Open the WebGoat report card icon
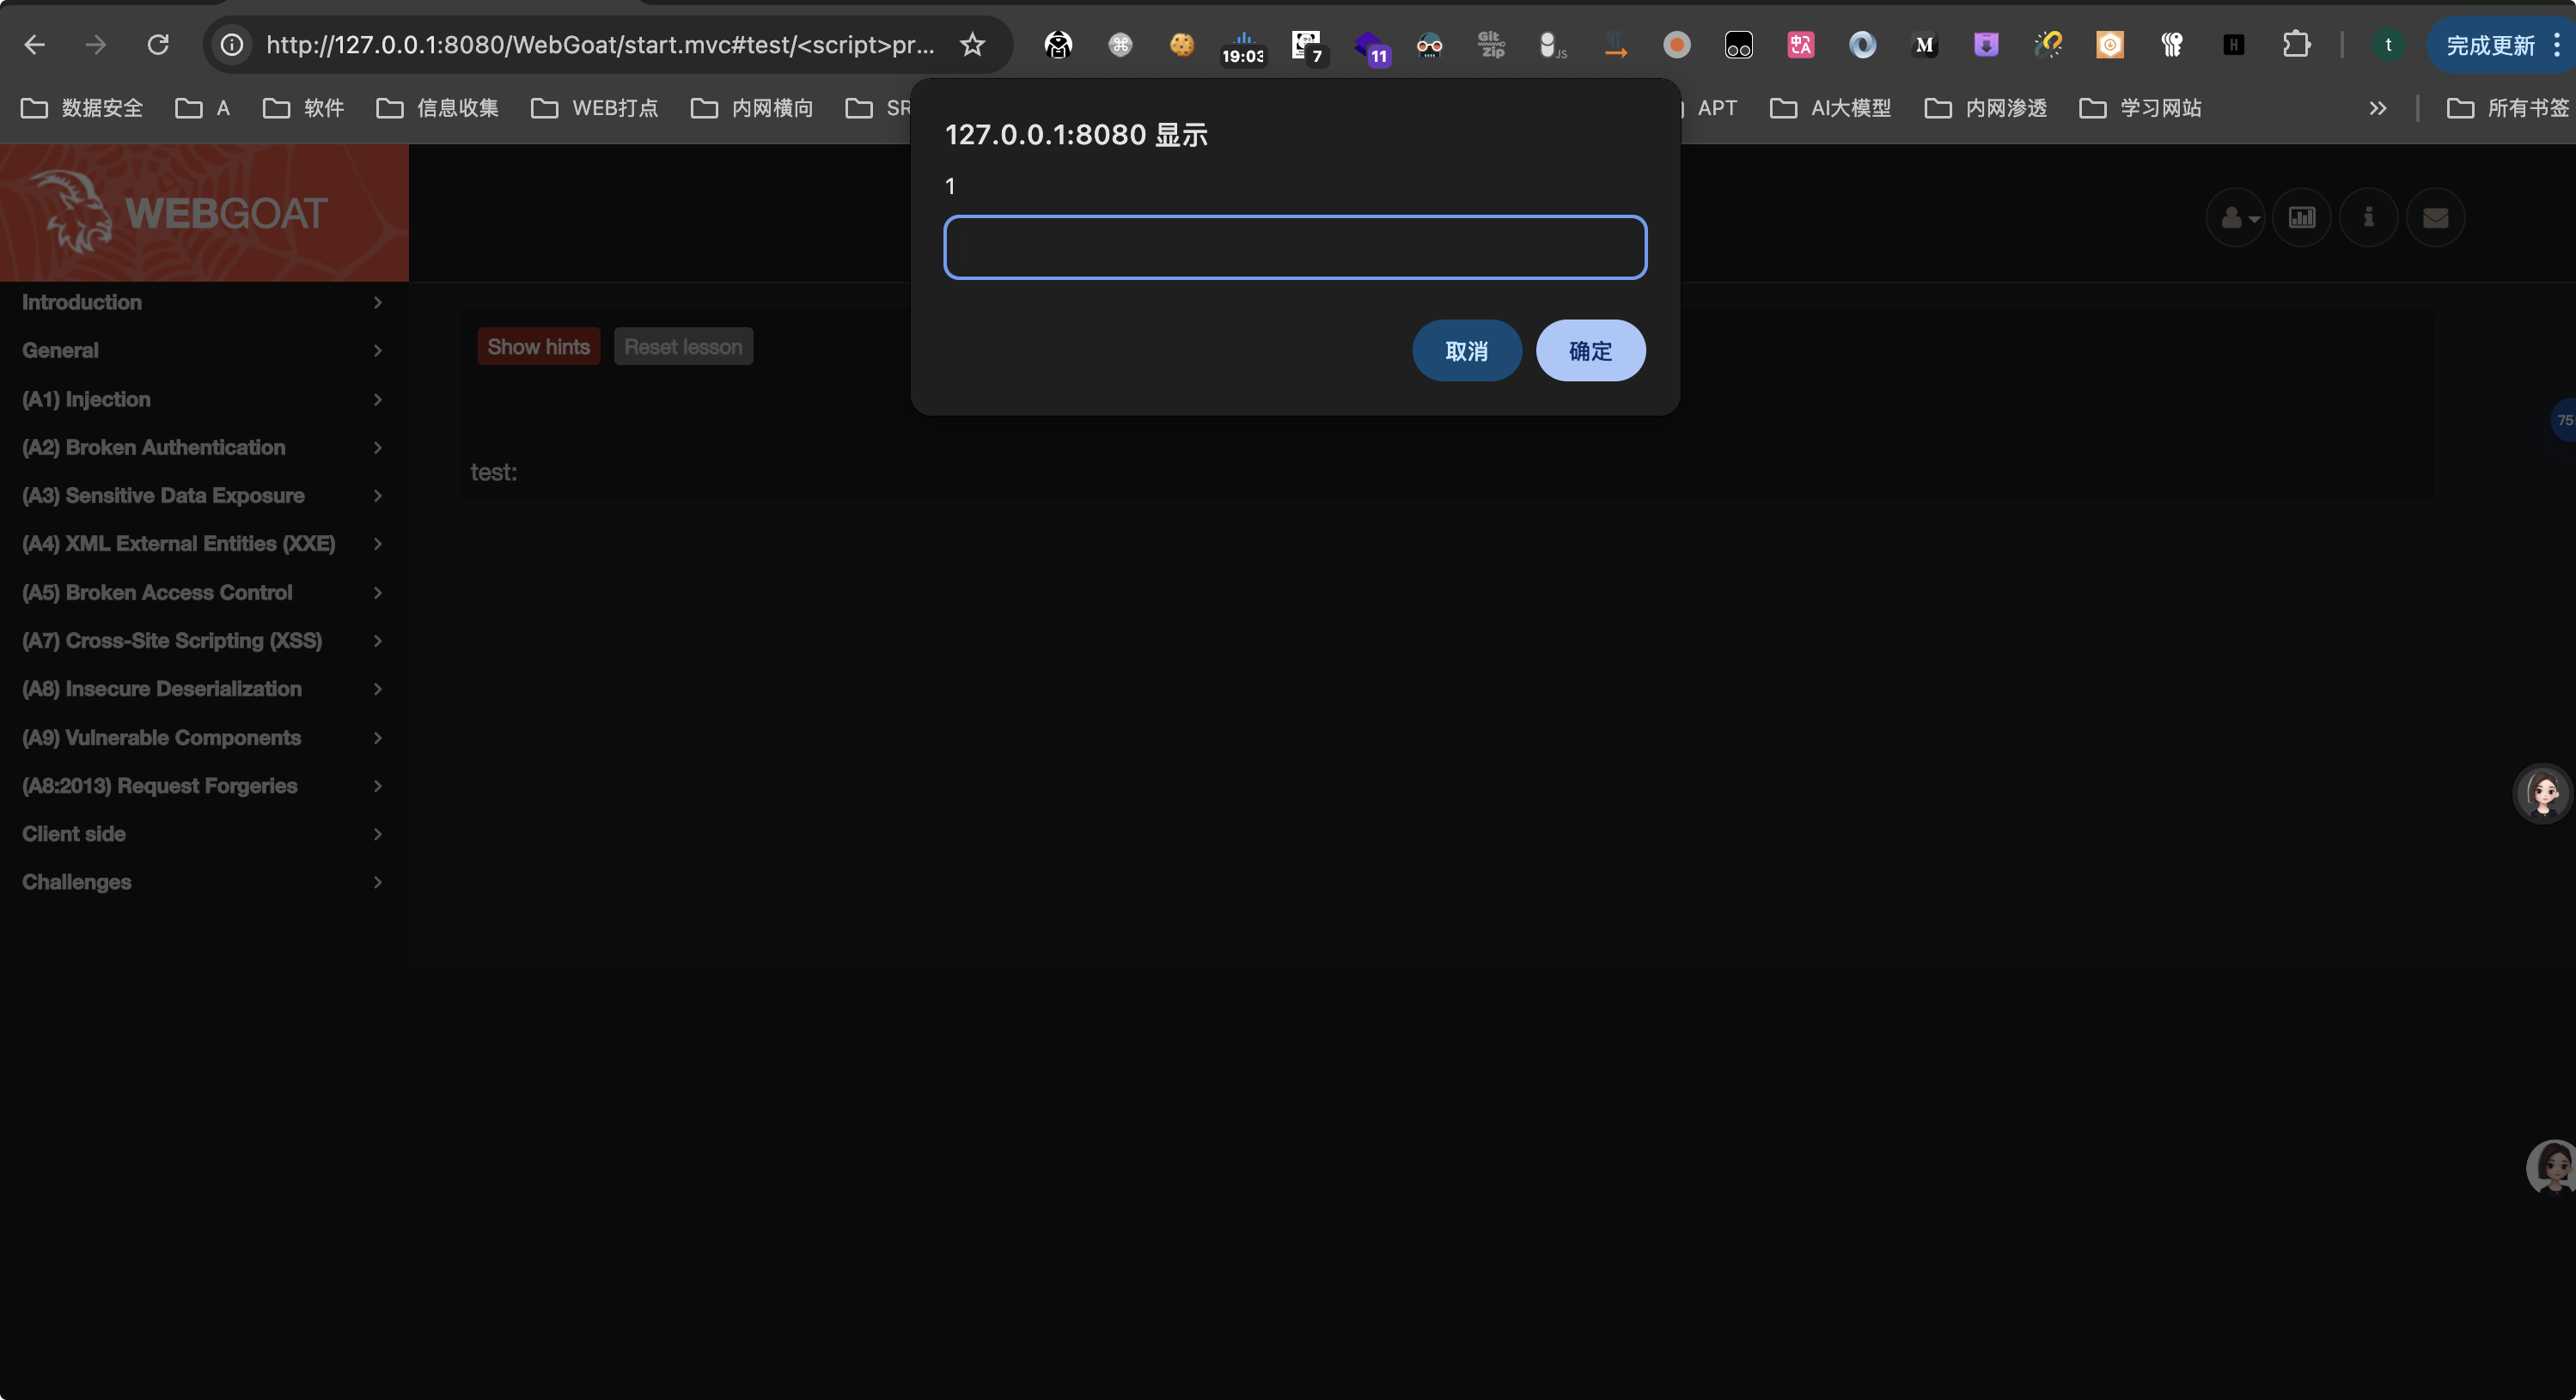 (2302, 216)
